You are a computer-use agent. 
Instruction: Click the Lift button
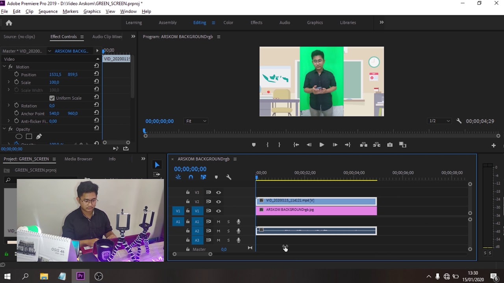pyautogui.click(x=363, y=145)
